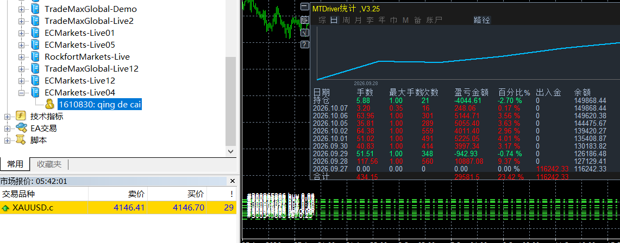The height and width of the screenshot is (243, 620).
Task: Expand the 技术指标 node
Action: point(7,117)
